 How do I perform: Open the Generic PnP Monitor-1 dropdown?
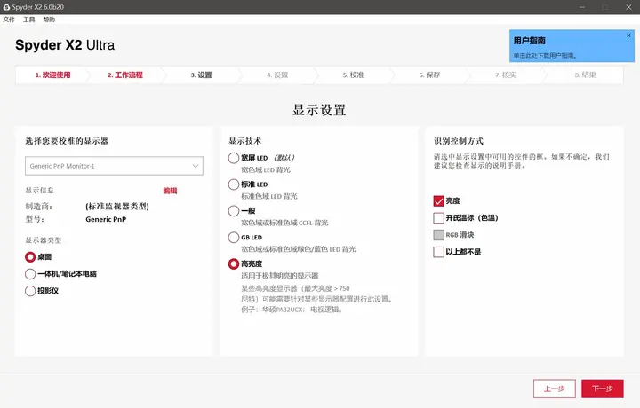114,166
